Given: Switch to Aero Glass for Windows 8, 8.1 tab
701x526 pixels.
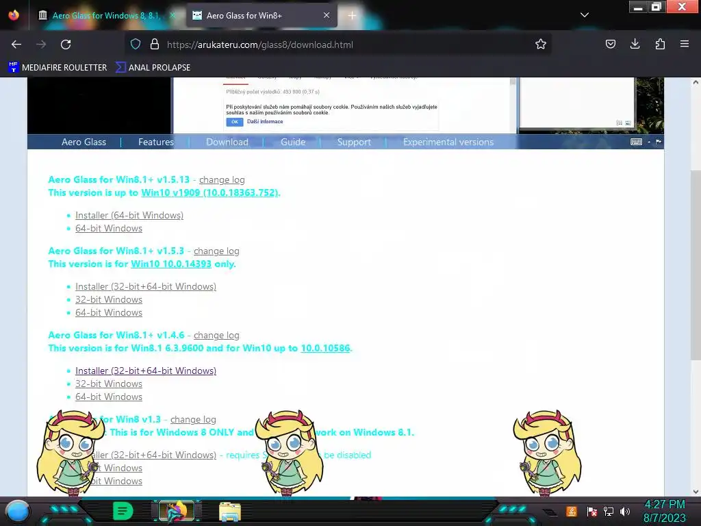Looking at the screenshot, I should tap(106, 15).
